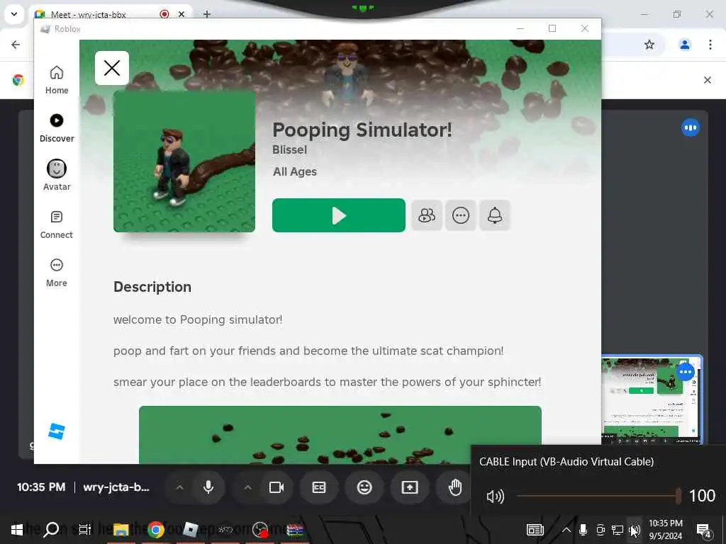The width and height of the screenshot is (726, 544).
Task: Show hidden system tray icons
Action: coord(566,530)
